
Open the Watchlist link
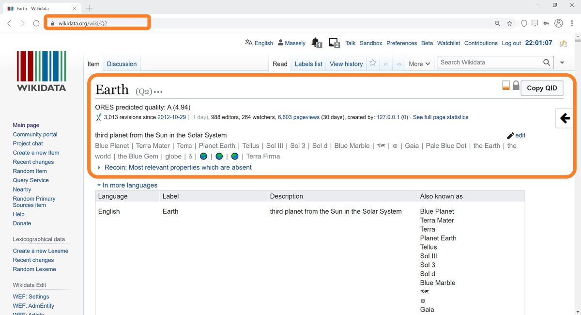[x=449, y=43]
